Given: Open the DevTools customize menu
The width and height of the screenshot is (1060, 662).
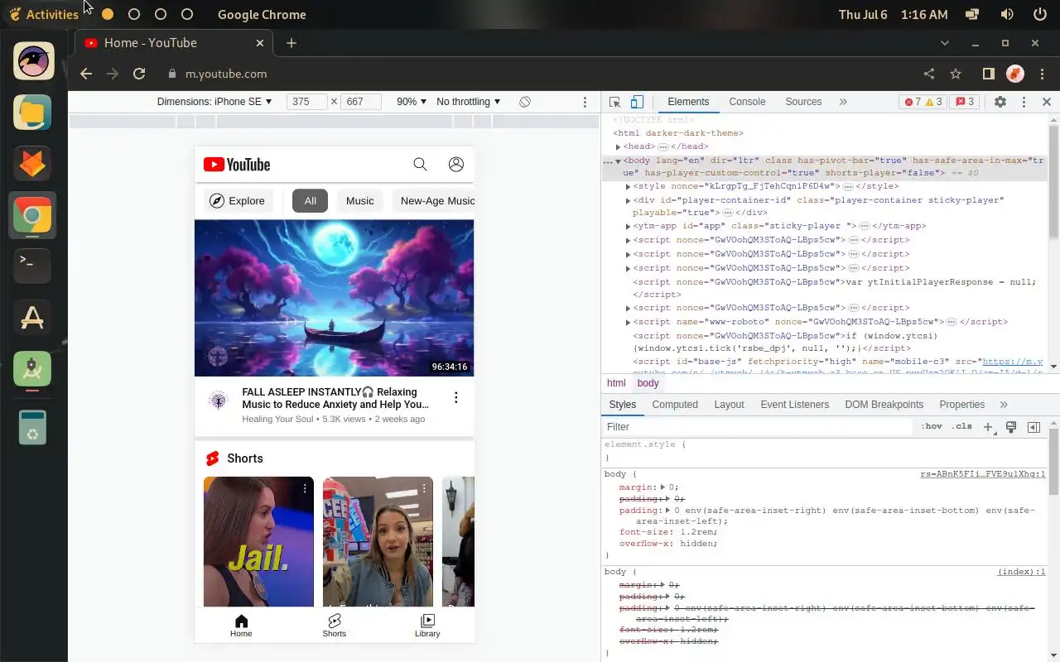Looking at the screenshot, I should (1024, 102).
